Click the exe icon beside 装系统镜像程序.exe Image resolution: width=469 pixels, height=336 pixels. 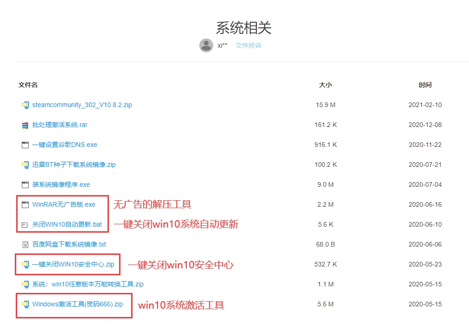(x=25, y=184)
